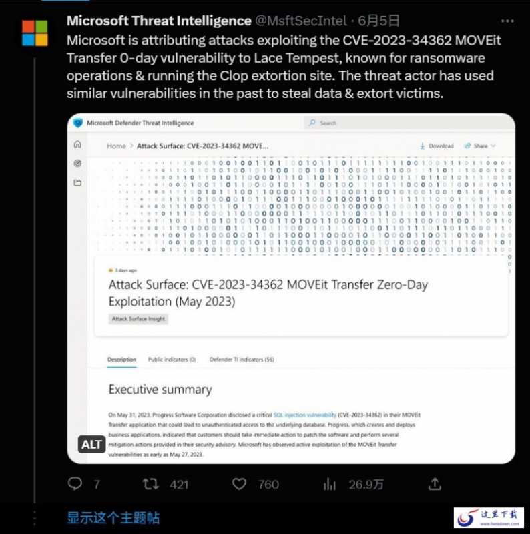Navigate to Home breadcrumb
The image size is (530, 534).
point(117,146)
